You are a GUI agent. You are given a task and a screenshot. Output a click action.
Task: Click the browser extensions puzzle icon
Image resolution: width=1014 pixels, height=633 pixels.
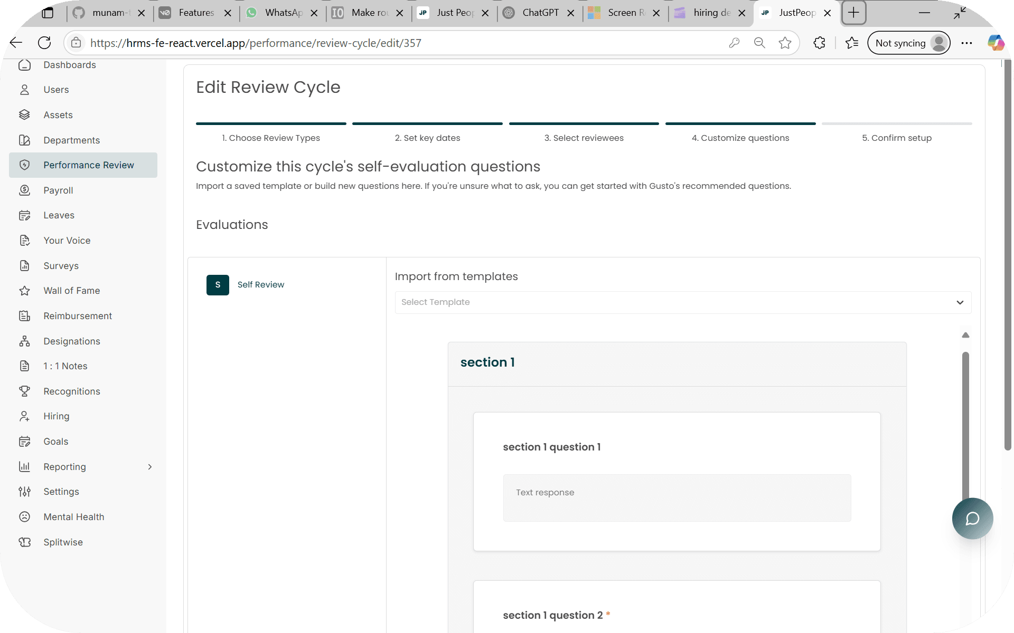819,43
